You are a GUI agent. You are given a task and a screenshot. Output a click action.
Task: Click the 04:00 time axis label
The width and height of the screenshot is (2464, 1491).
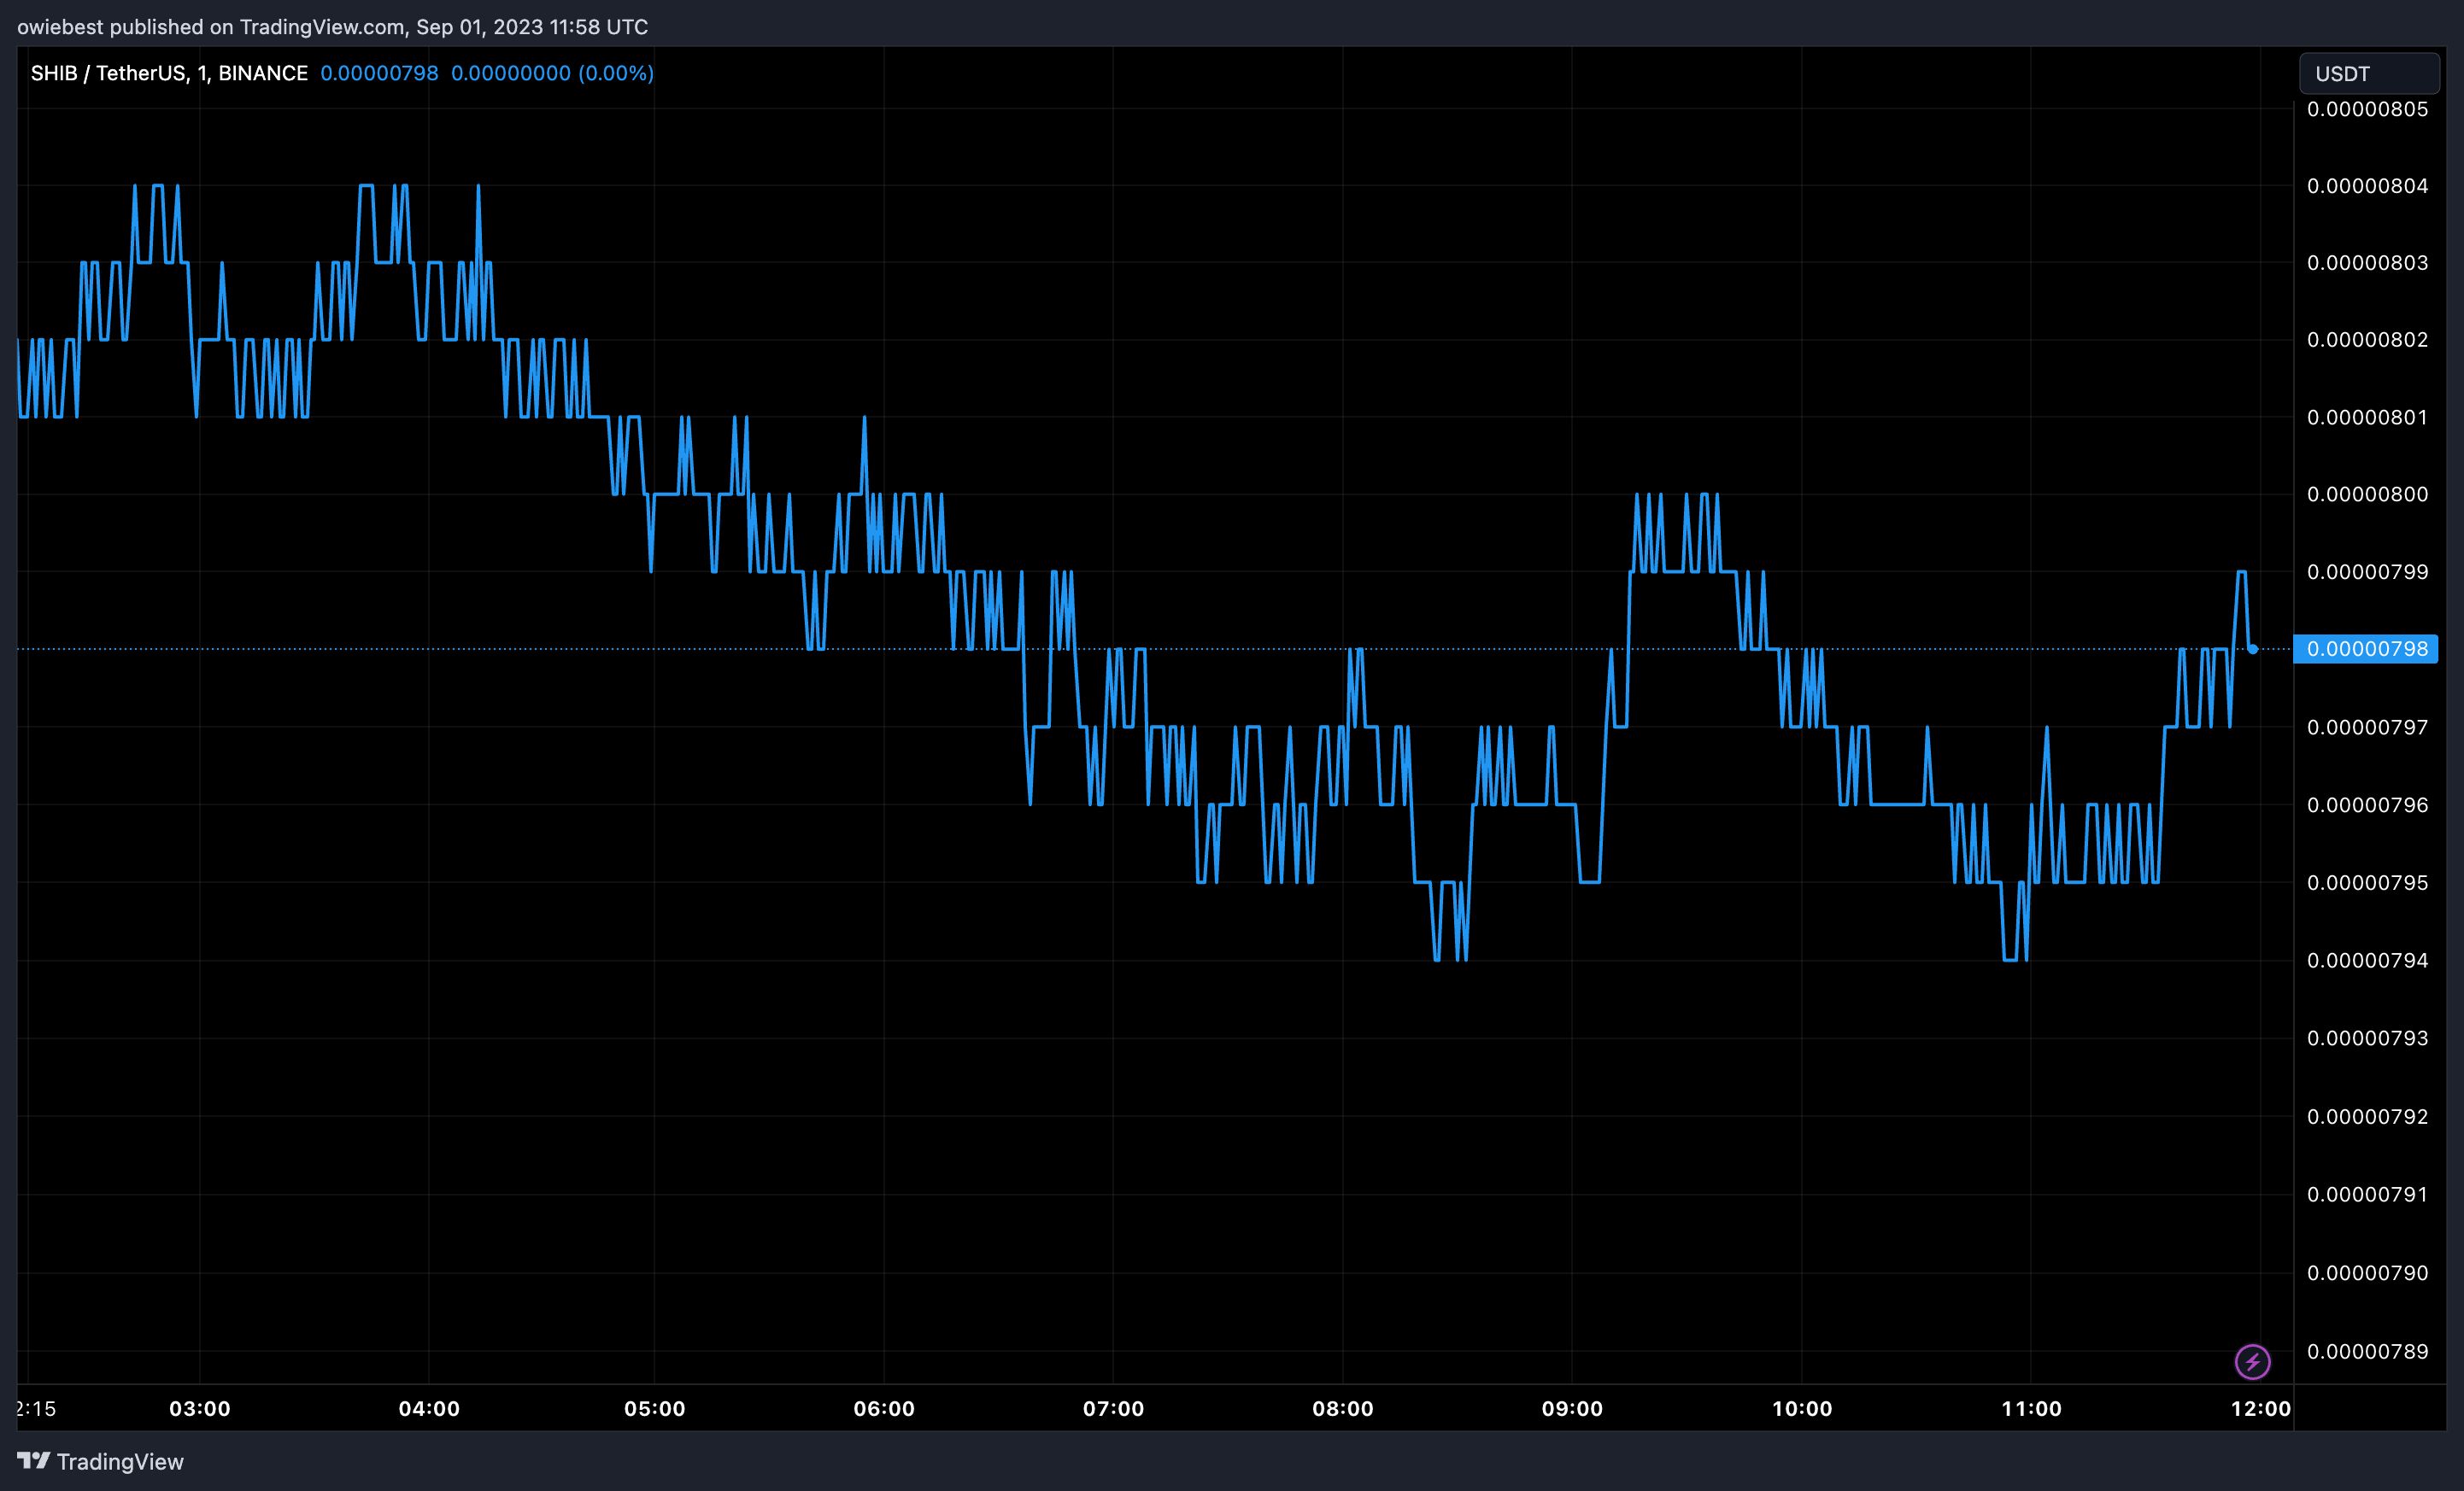tap(429, 1409)
